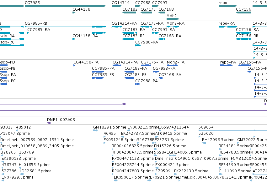The image size is (267, 182).
Task: Click the EK000421.5prime EST label
Action: tap(172, 165)
